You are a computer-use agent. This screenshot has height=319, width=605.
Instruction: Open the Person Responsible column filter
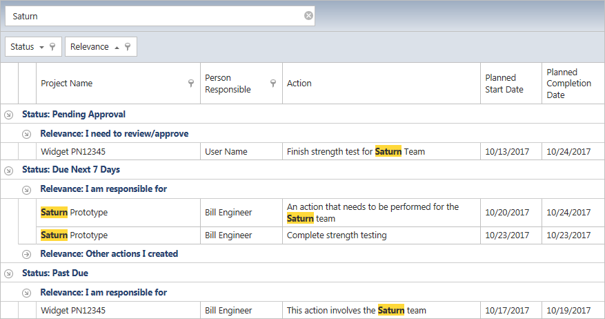[x=273, y=84]
